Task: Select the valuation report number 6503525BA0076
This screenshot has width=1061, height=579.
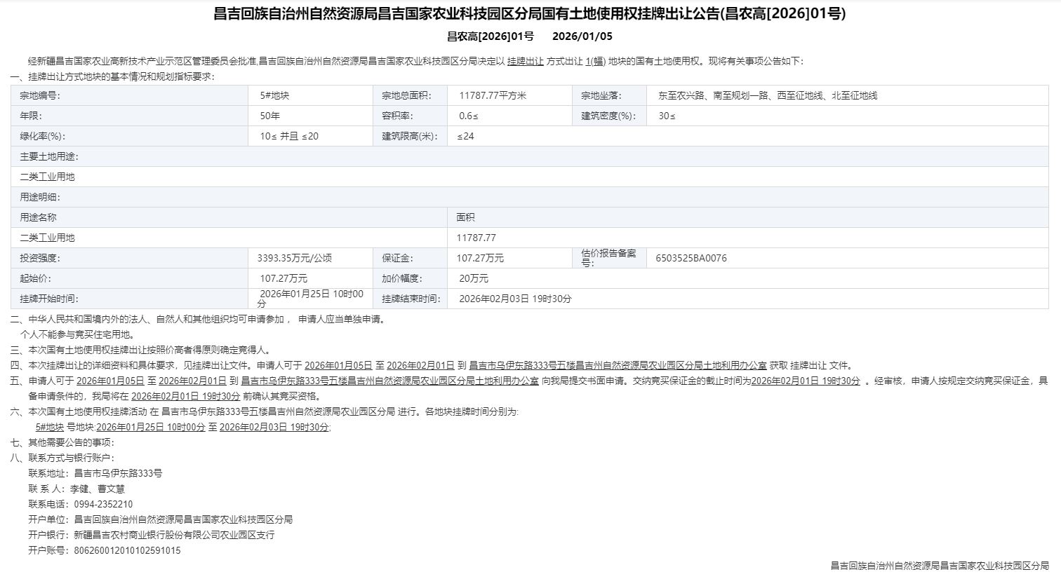Action: pyautogui.click(x=691, y=258)
